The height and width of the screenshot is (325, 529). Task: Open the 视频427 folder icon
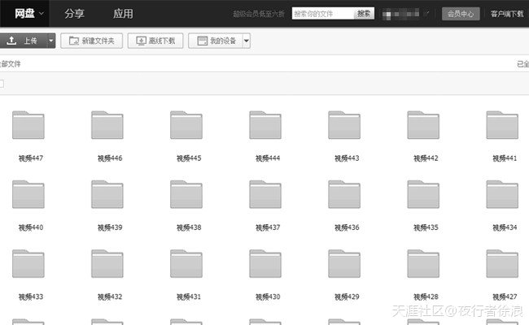pyautogui.click(x=502, y=264)
